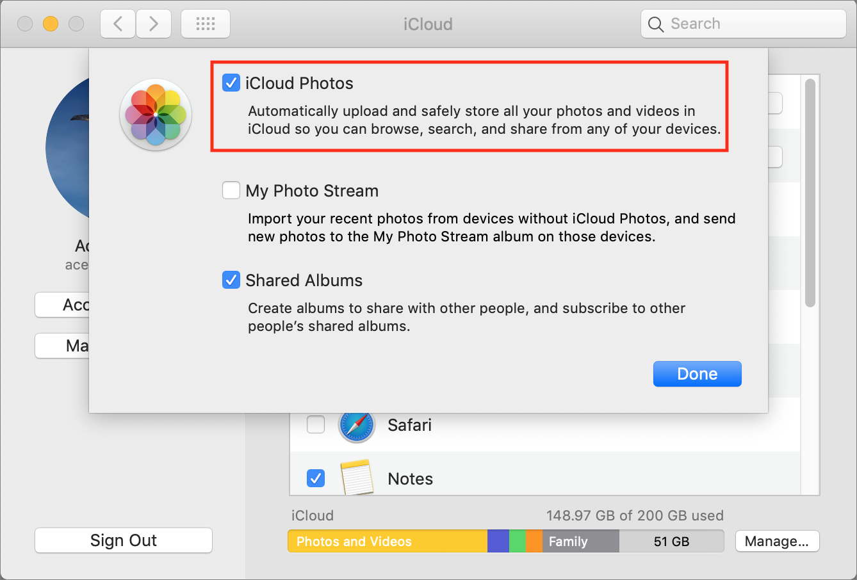Click the green storage bar segment
857x580 pixels.
coord(518,541)
